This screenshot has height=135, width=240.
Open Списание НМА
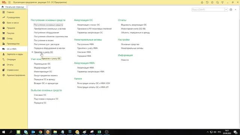[x=84, y=52]
